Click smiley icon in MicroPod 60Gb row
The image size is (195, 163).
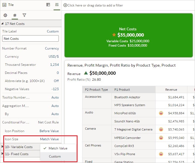tap(161, 113)
